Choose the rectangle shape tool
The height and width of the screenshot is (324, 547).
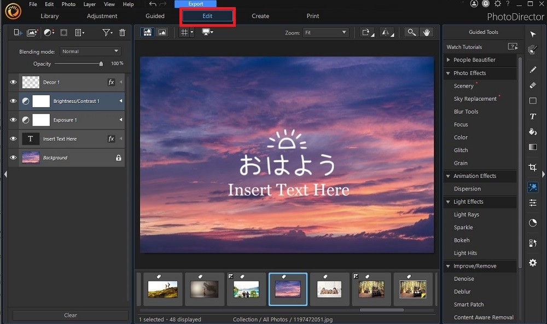(532, 101)
